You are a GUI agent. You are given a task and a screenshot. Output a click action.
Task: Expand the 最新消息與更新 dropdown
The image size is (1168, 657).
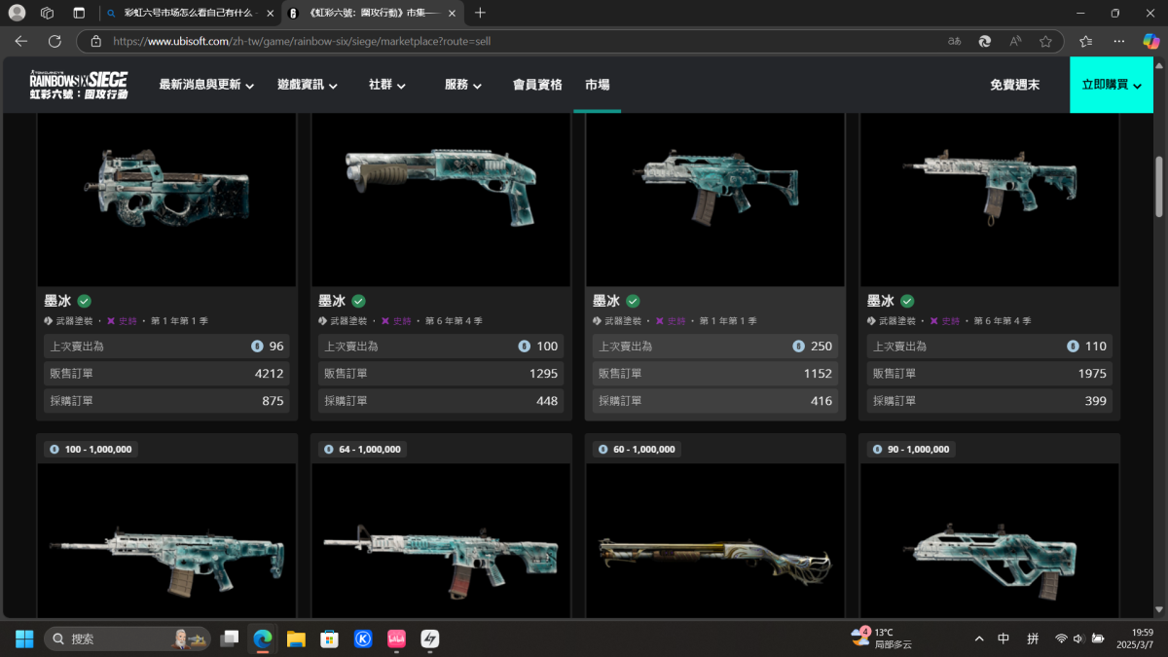(x=206, y=85)
